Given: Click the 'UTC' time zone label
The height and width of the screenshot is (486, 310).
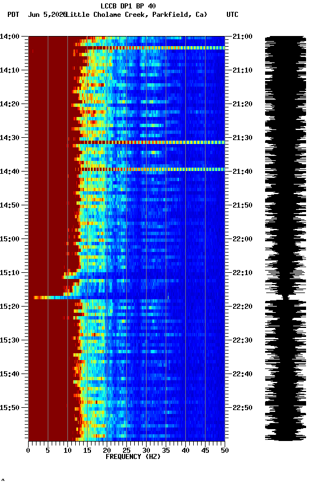Looking at the screenshot, I should click(233, 15).
